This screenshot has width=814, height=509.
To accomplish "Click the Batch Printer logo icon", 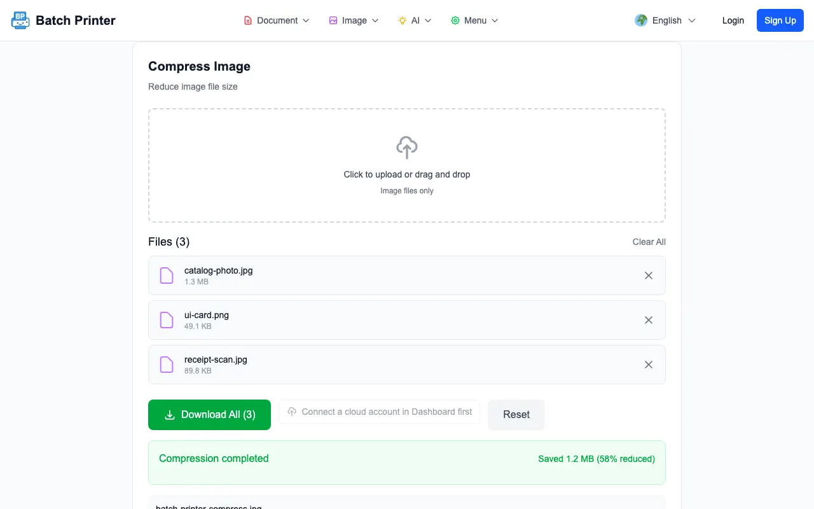I will click(20, 20).
